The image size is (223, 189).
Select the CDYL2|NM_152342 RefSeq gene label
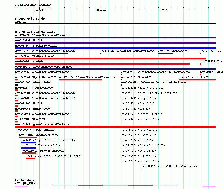click(26, 183)
